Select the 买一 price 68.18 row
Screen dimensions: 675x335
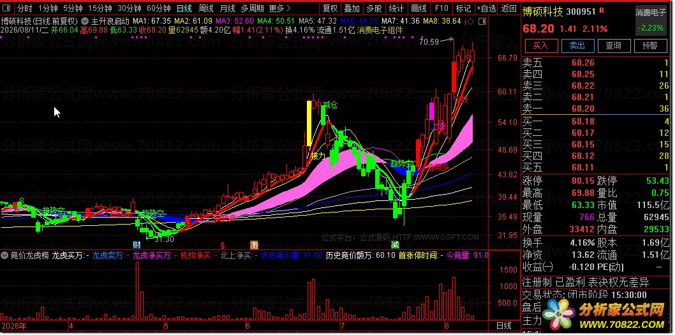(x=597, y=121)
